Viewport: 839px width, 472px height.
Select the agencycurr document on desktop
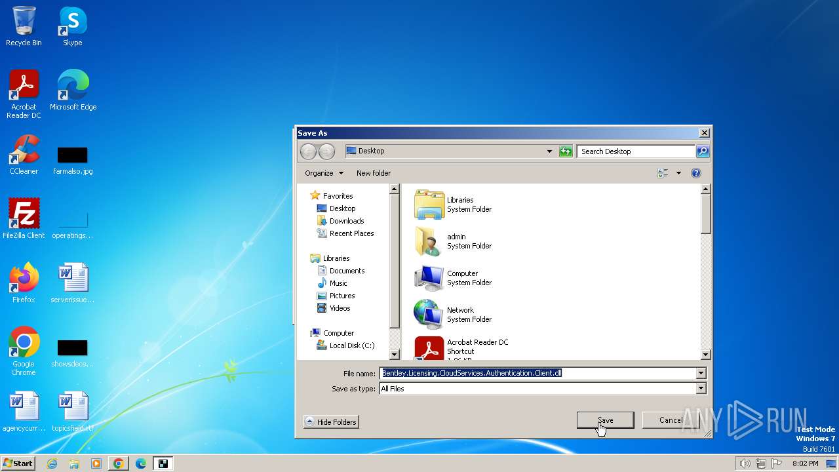coord(24,412)
